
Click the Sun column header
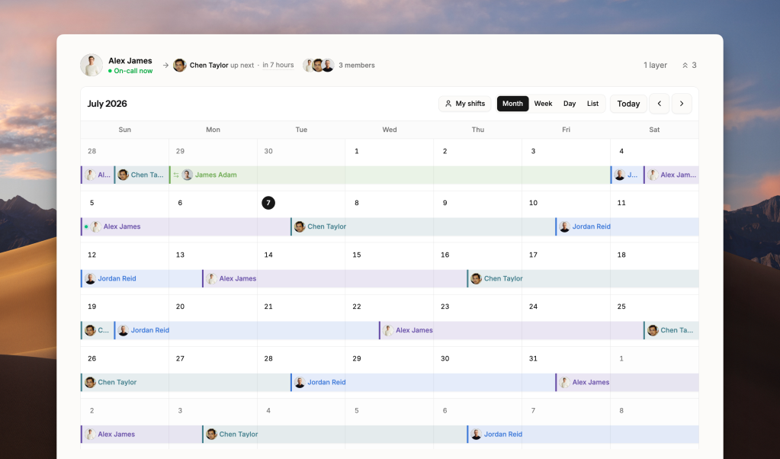[x=125, y=130]
